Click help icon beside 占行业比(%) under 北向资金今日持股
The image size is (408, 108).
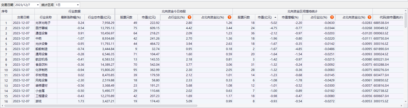tap(189, 17)
